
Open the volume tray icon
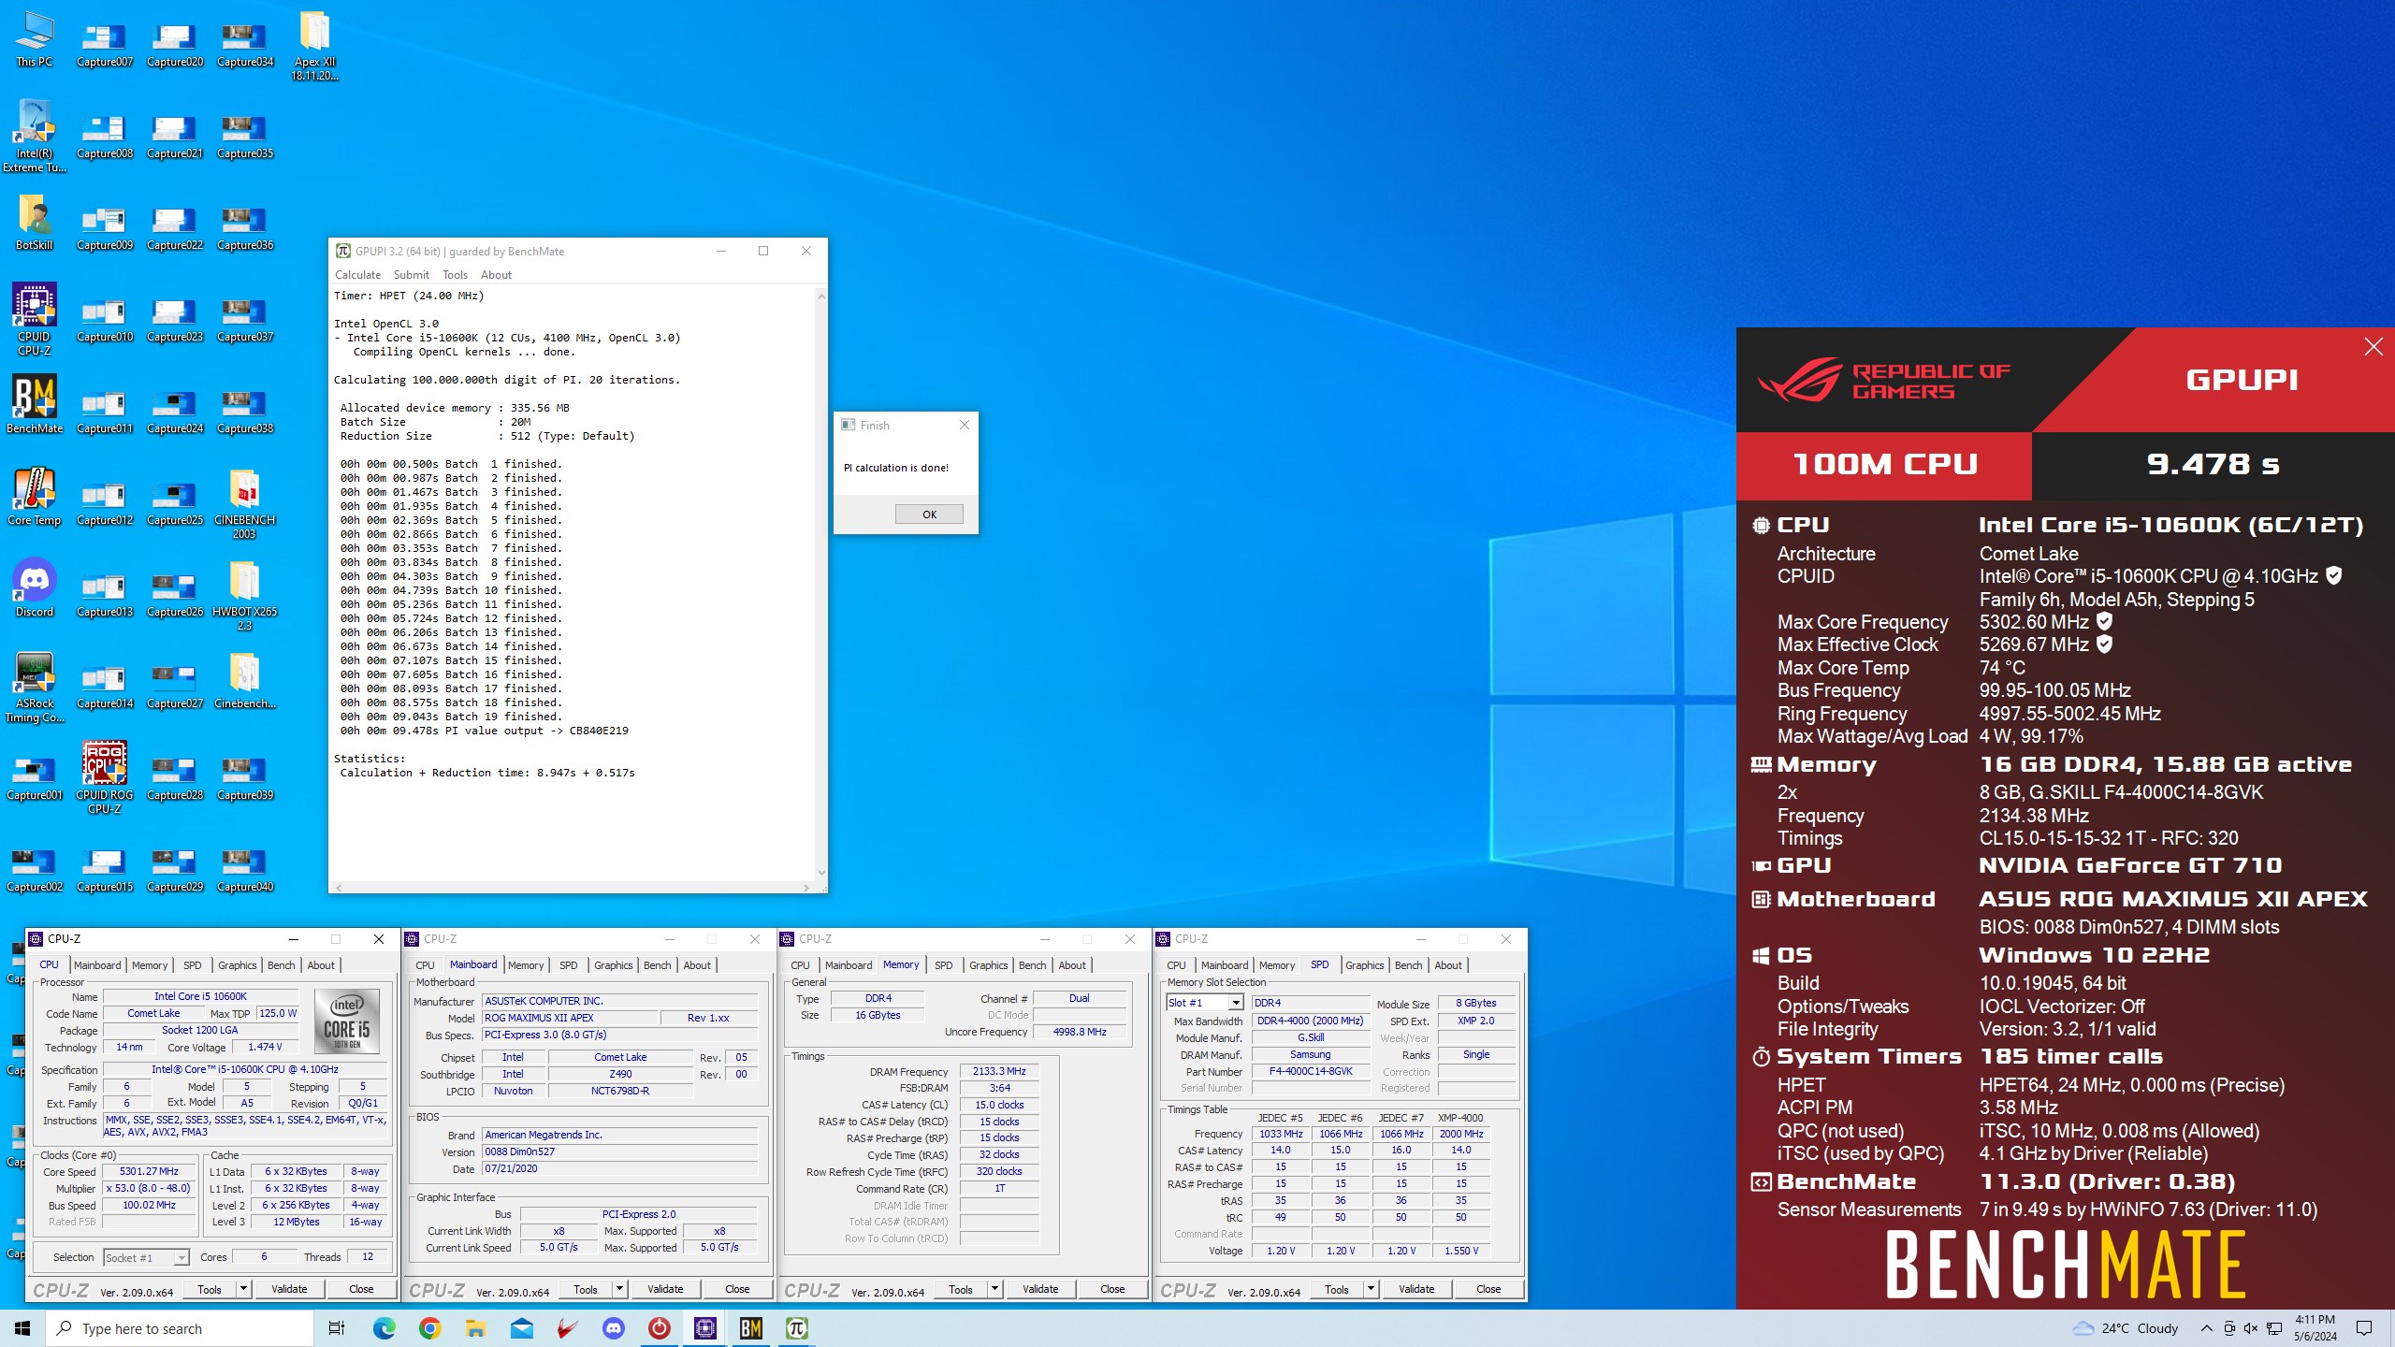(x=2251, y=1328)
